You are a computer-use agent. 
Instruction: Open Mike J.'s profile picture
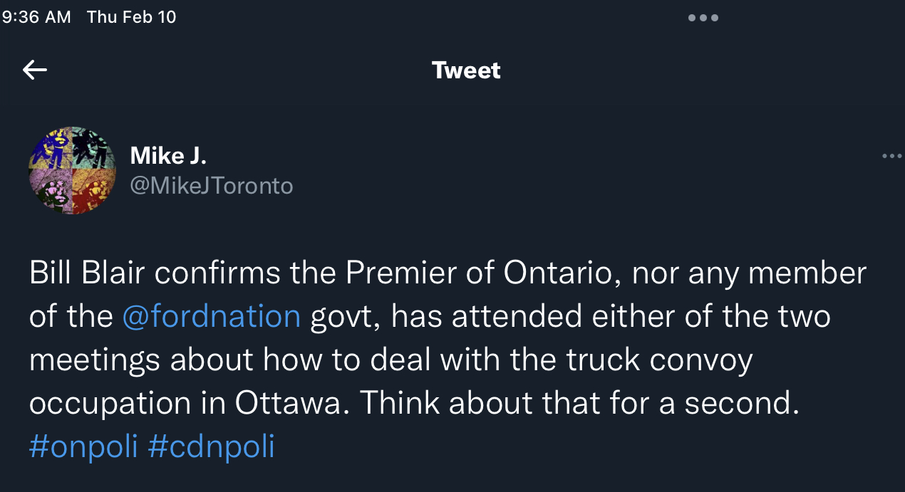coord(72,171)
